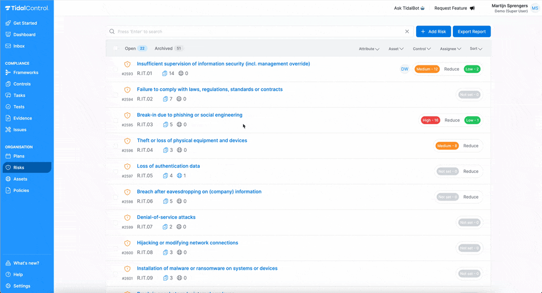The width and height of the screenshot is (542, 293).
Task: Click Reduce treatment label on R.IT.06
Action: click(471, 197)
